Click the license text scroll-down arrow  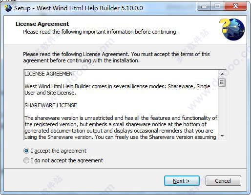(222, 136)
